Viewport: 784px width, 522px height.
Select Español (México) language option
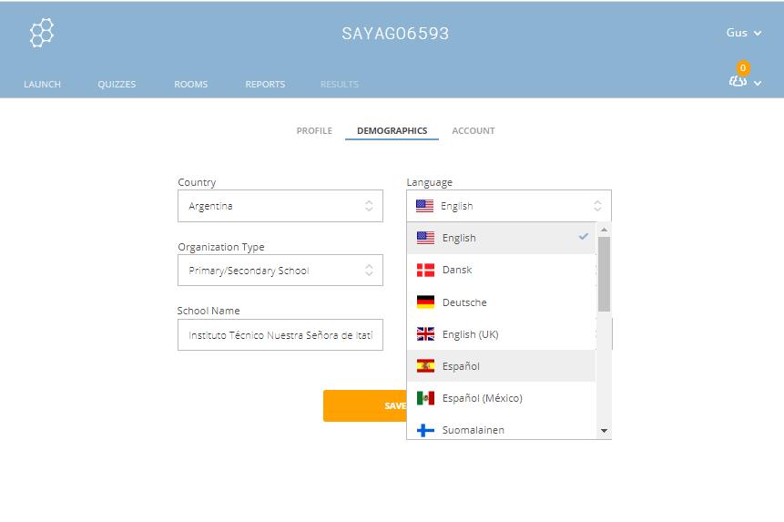click(501, 398)
